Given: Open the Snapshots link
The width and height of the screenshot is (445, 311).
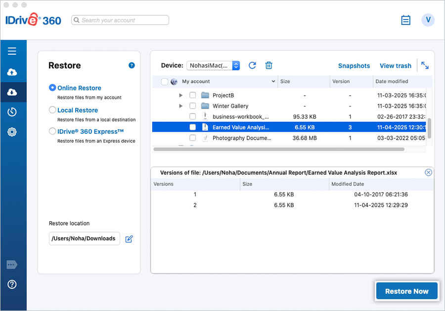Looking at the screenshot, I should click(354, 66).
